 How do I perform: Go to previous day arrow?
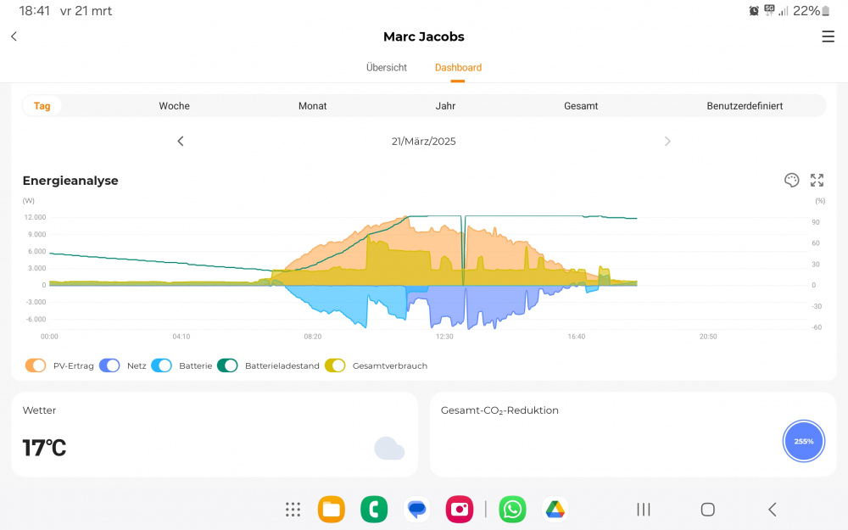tap(180, 142)
